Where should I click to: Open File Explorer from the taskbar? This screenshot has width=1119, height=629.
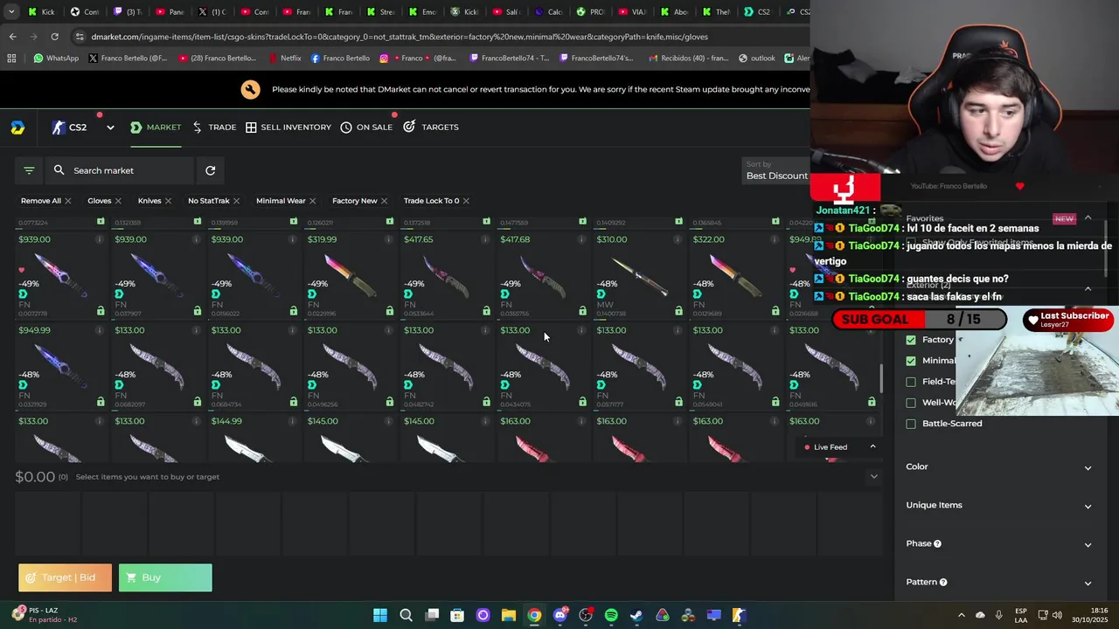tap(509, 615)
